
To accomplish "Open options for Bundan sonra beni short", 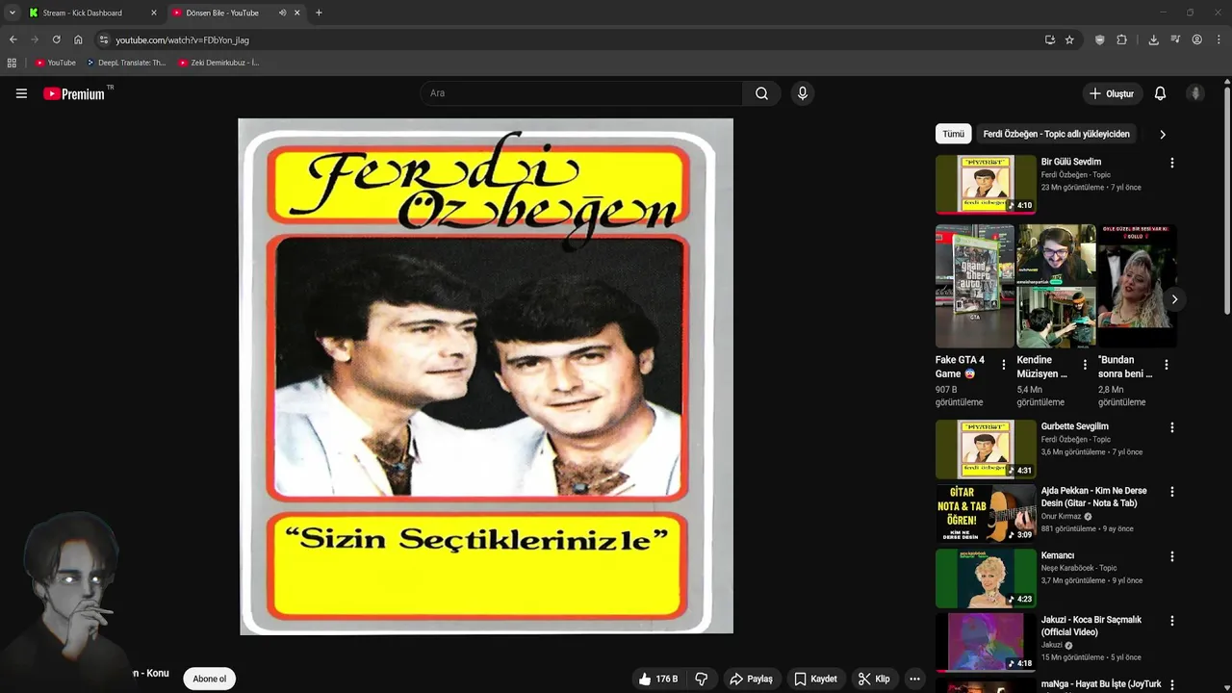I will pos(1167,365).
